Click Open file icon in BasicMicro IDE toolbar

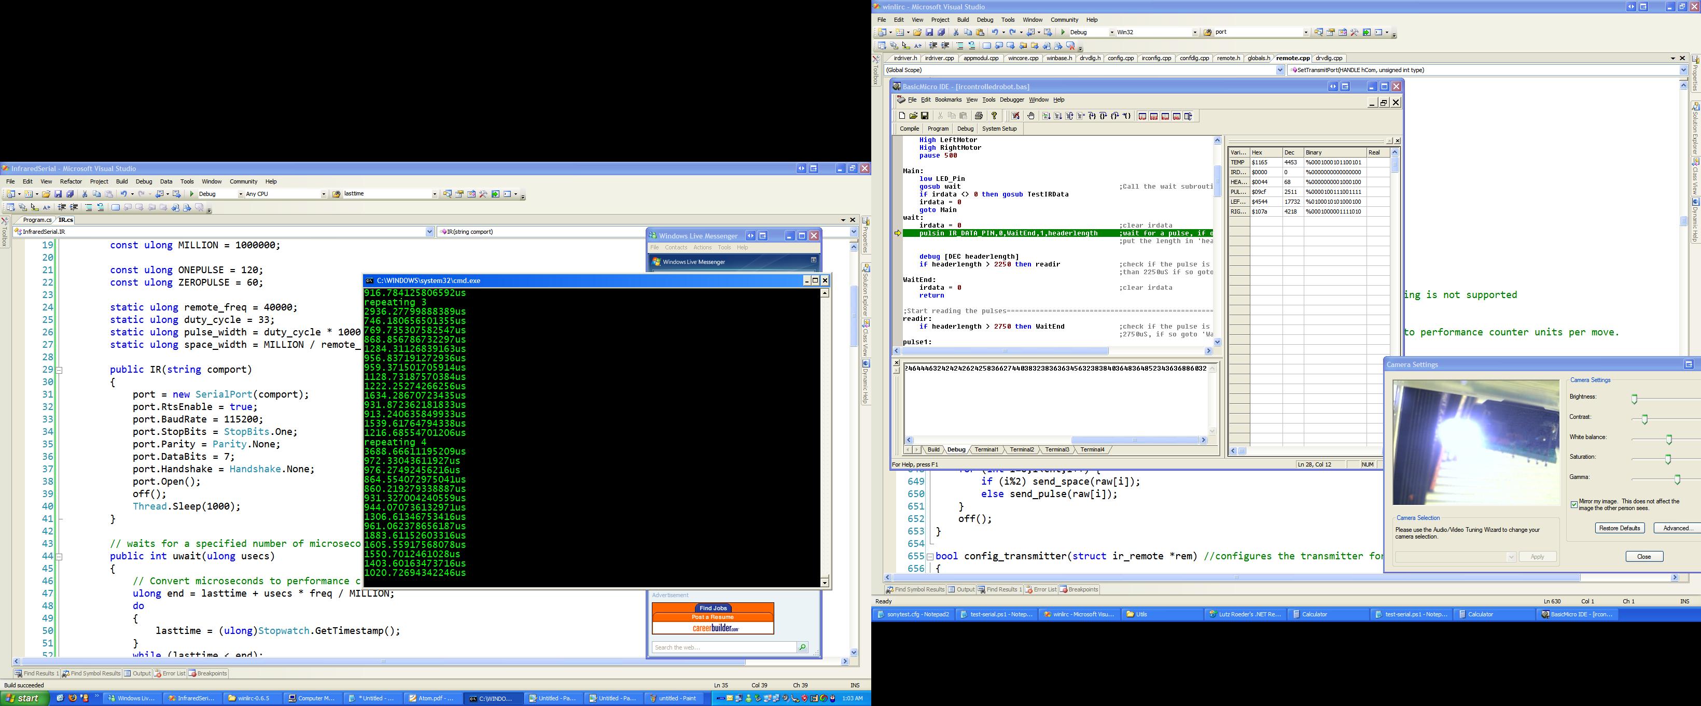[914, 116]
